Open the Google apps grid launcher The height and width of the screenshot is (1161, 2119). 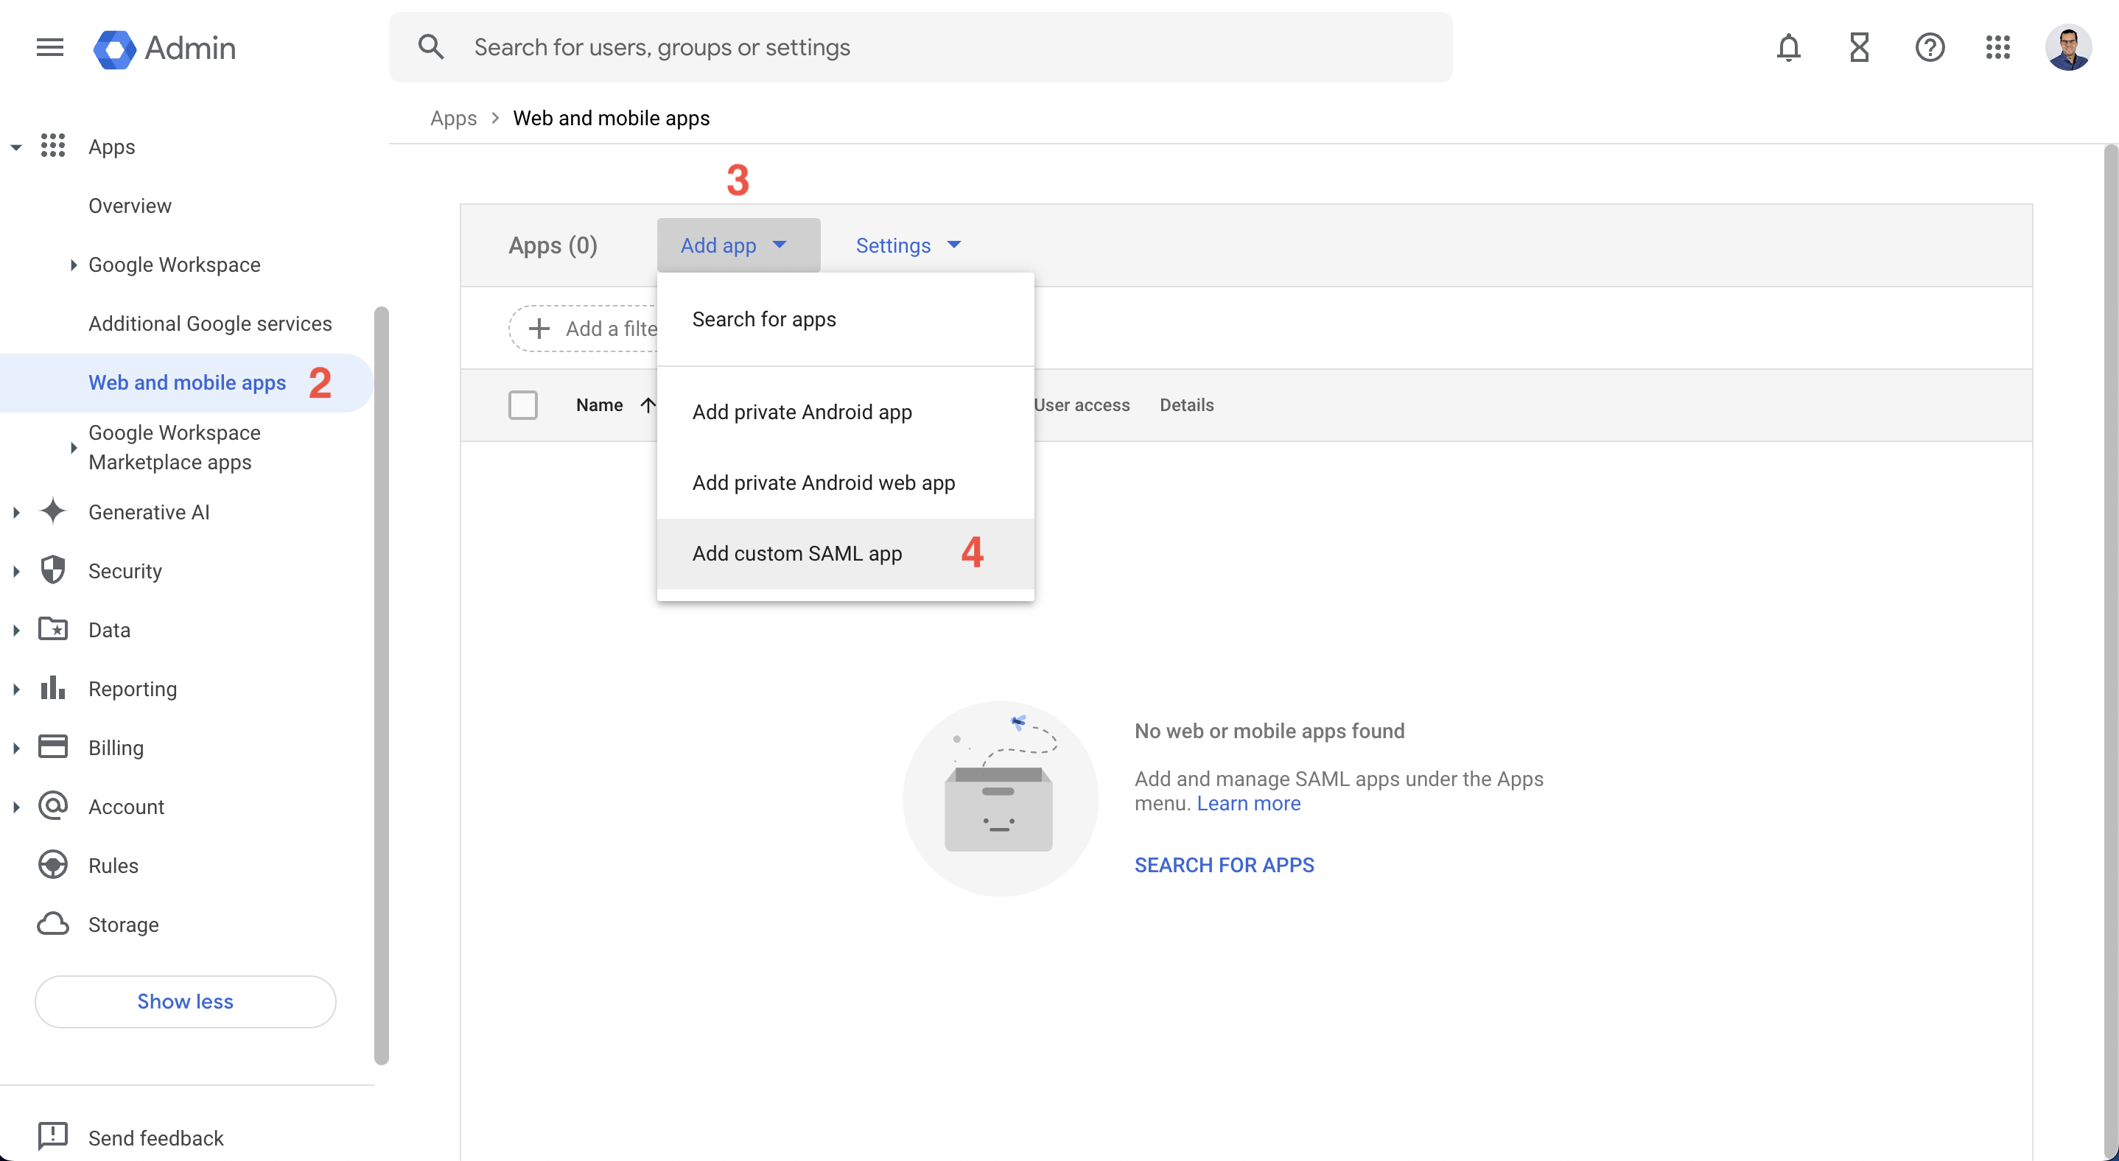pos(1998,48)
